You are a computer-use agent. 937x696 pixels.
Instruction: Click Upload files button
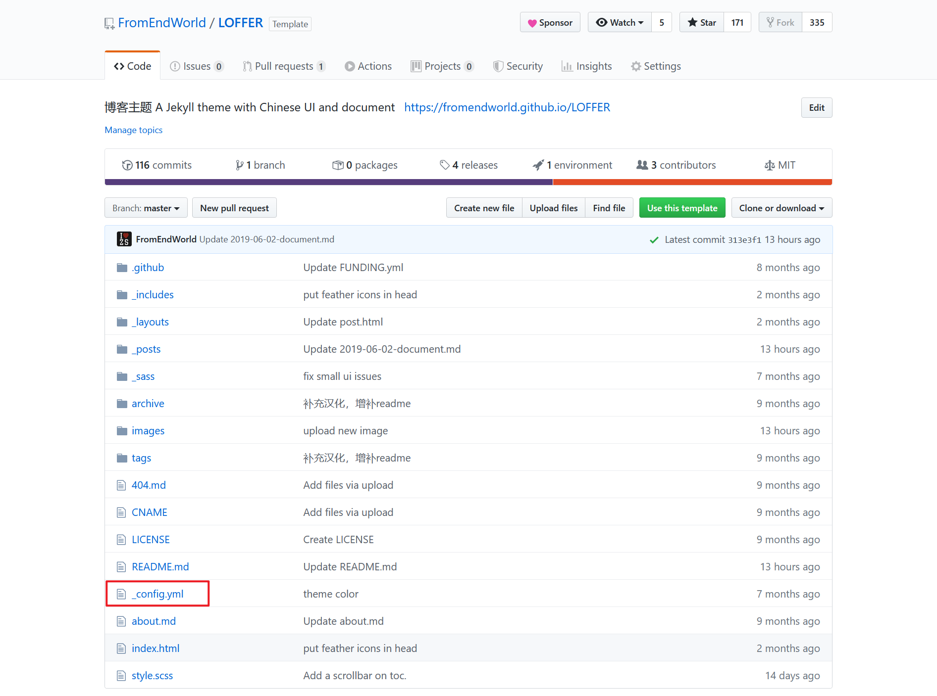[x=554, y=208]
